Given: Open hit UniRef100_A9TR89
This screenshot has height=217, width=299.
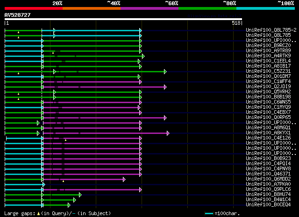Looking at the screenshot, I should tap(268, 51).
